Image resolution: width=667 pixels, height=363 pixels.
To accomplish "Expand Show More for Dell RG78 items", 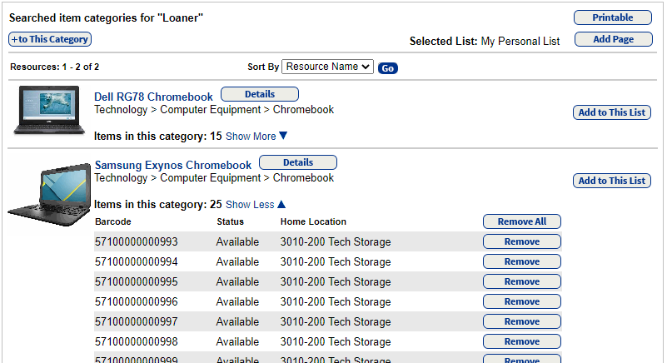I will pos(256,137).
